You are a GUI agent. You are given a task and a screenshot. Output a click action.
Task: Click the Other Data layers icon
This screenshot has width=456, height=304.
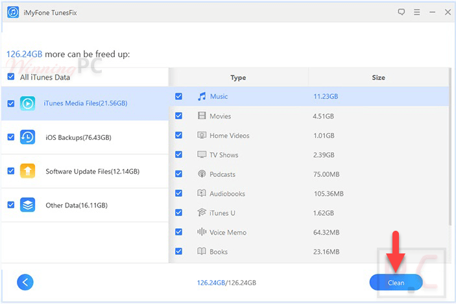click(28, 205)
